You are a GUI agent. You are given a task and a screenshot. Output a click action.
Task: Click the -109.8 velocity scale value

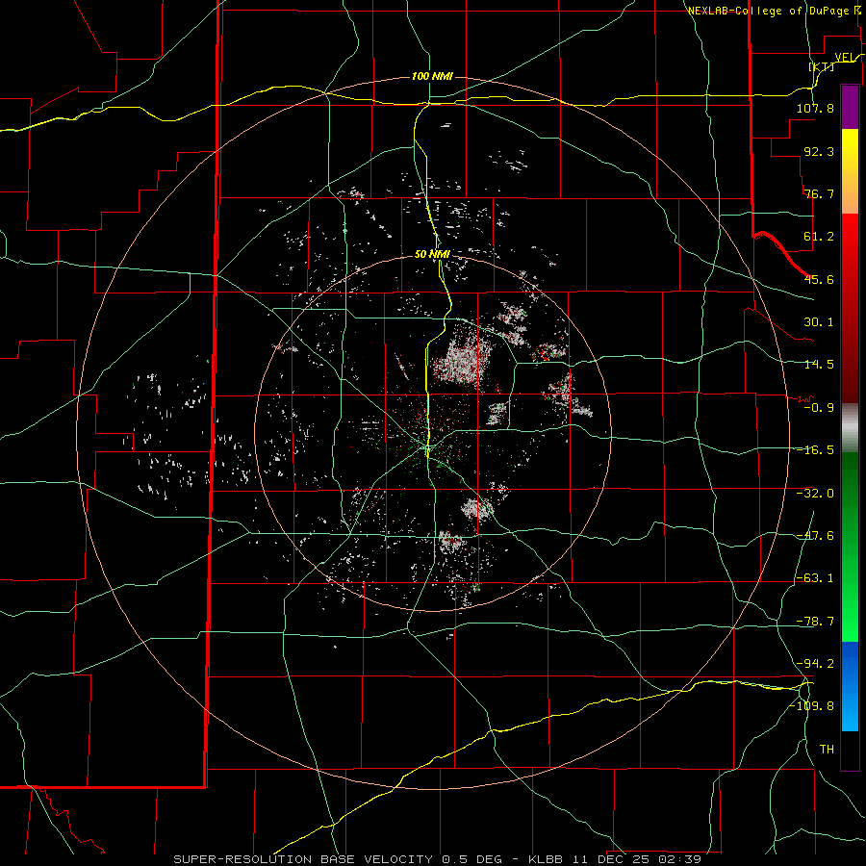(x=811, y=706)
